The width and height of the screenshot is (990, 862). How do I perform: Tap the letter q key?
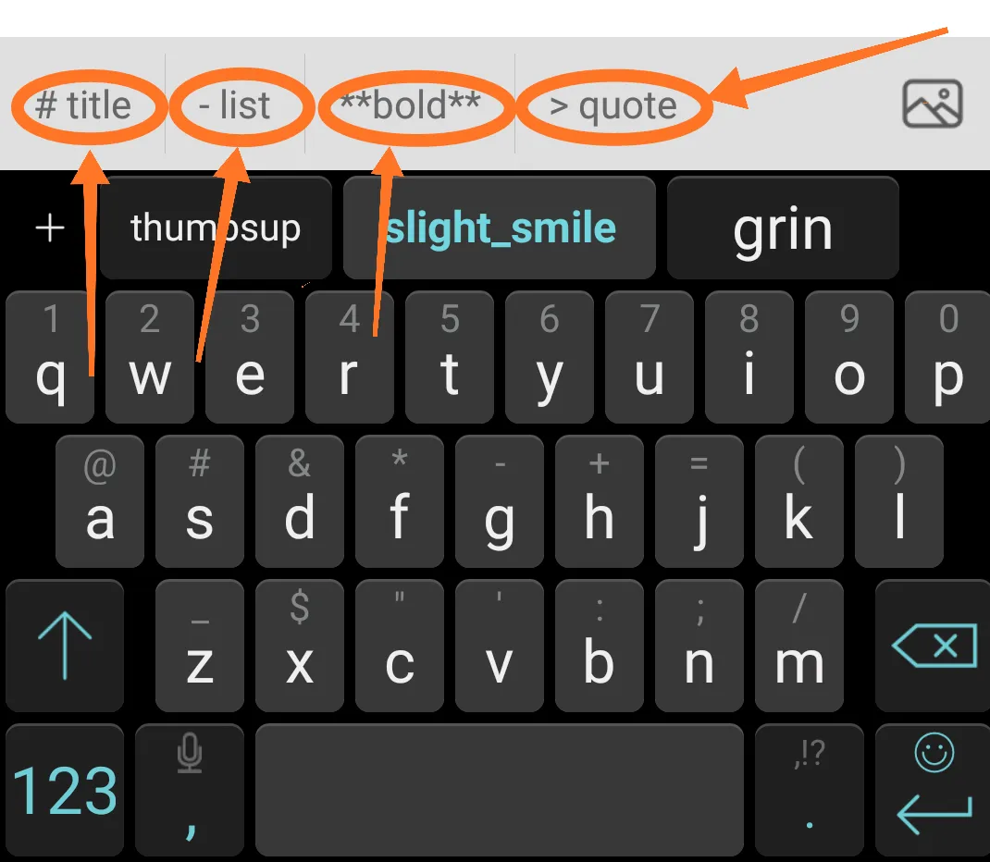point(50,356)
